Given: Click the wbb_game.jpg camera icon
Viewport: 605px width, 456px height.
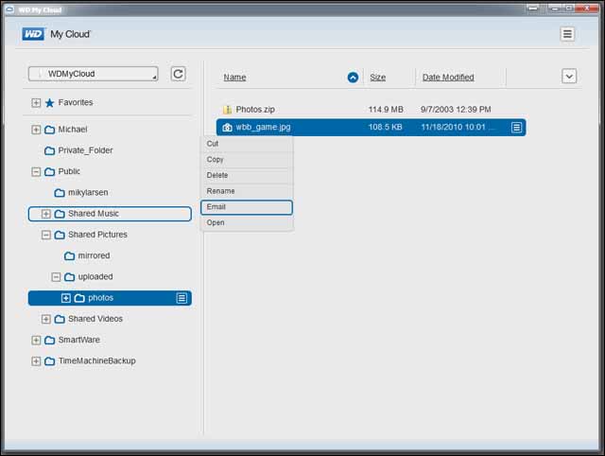Looking at the screenshot, I should 227,128.
